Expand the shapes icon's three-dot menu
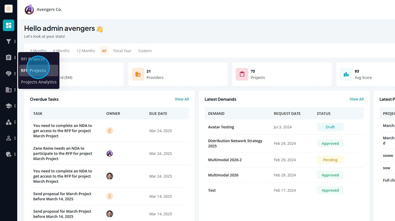Image resolution: width=395 pixels, height=221 pixels. coord(15,122)
